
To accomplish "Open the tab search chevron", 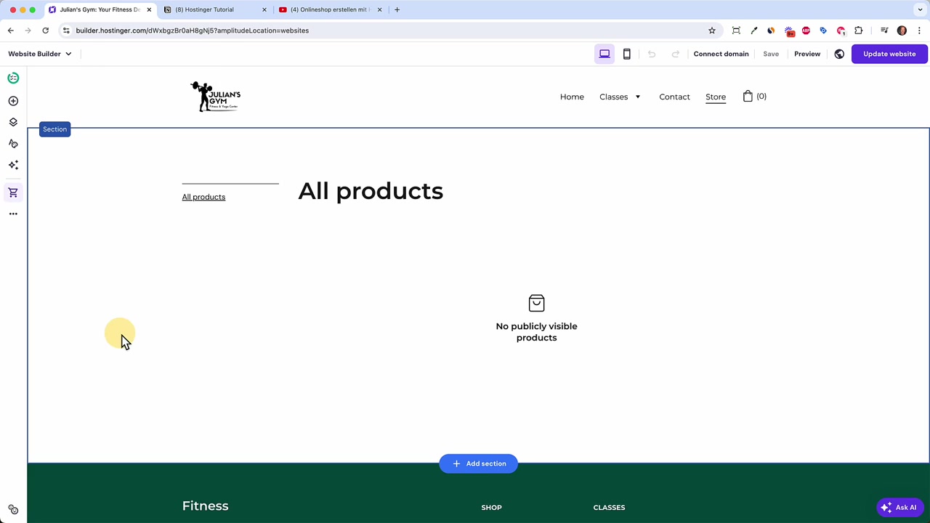I will click(x=920, y=9).
